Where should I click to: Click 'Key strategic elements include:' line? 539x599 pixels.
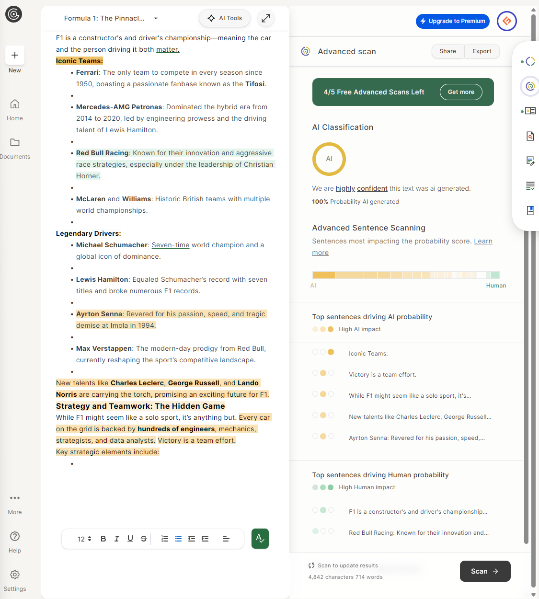tap(108, 452)
